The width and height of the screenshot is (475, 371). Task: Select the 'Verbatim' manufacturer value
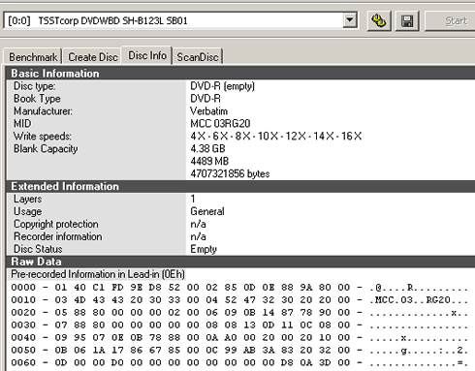(208, 111)
